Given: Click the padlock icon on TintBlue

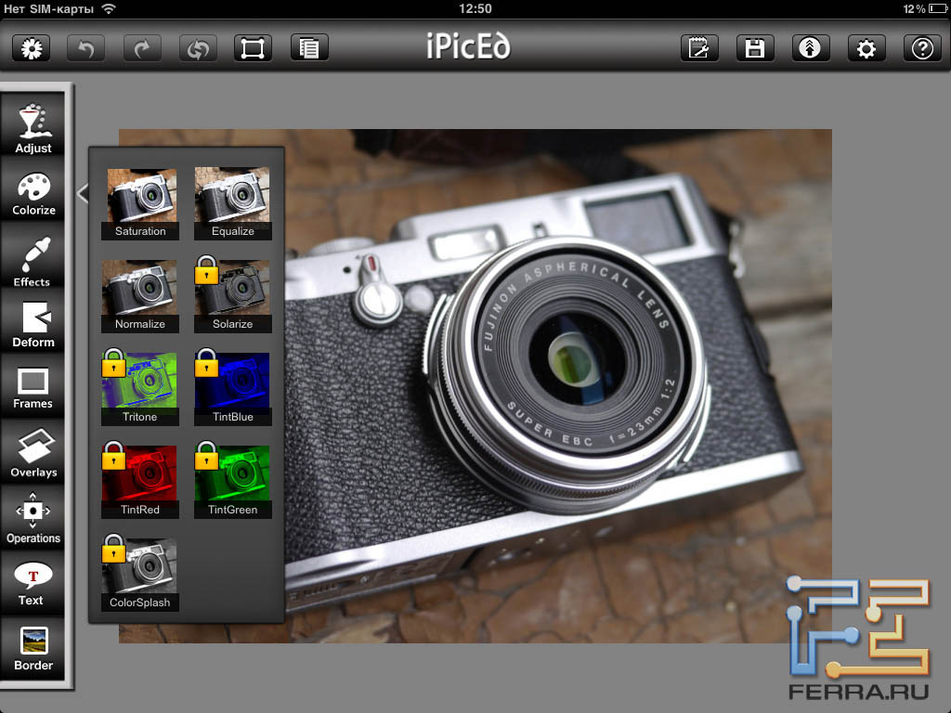Looking at the screenshot, I should click(206, 363).
